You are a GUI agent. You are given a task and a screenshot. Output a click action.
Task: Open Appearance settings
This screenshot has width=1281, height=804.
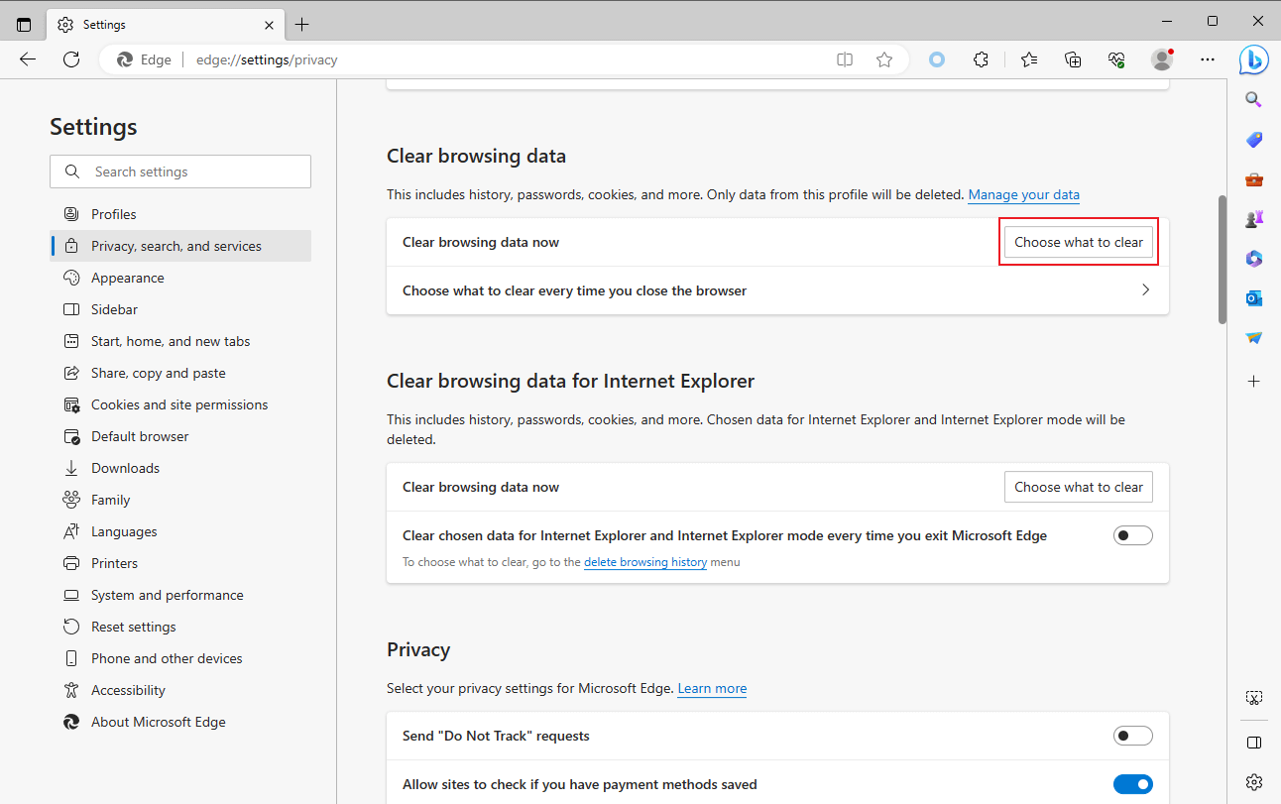pos(180,278)
